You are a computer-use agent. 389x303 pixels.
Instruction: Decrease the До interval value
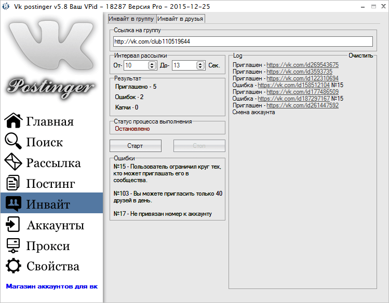[200, 67]
